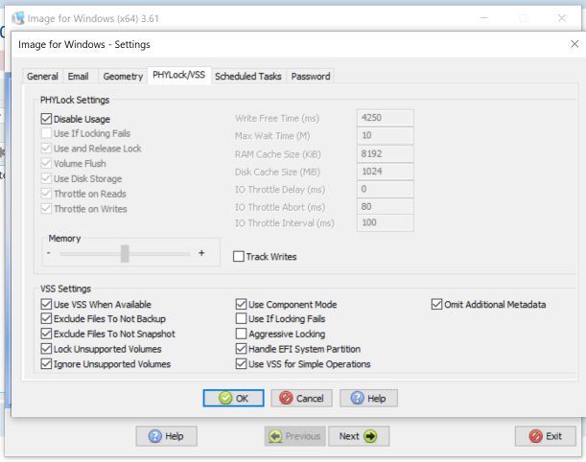Select the PHYLock/VSS tab

179,75
